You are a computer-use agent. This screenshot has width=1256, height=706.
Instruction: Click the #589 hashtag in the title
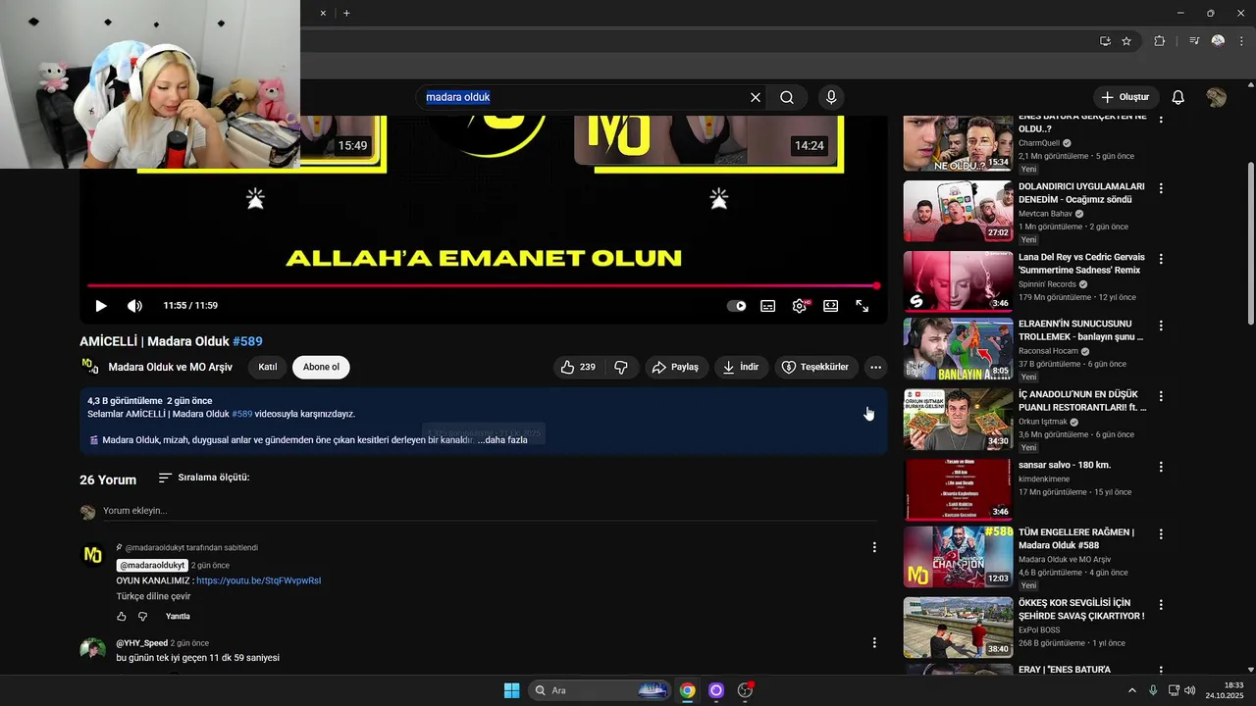[x=247, y=341]
